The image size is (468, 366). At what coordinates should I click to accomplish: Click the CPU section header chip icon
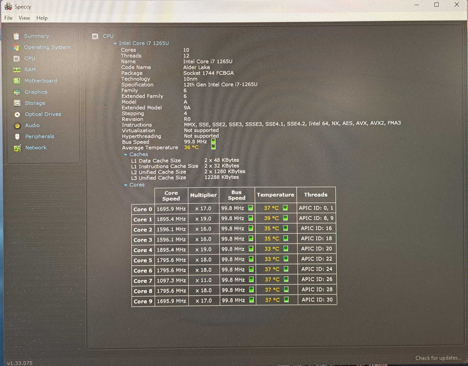[95, 37]
